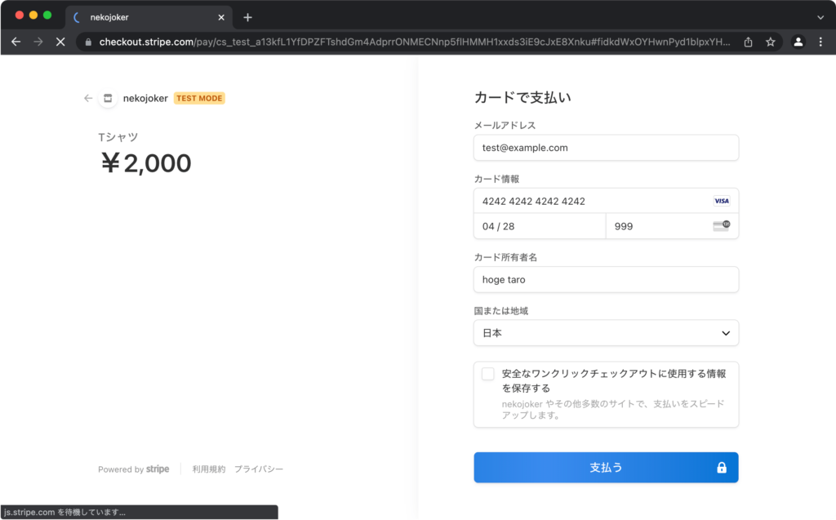Image resolution: width=836 pixels, height=520 pixels.
Task: Open a new tab with plus icon
Action: (x=248, y=17)
